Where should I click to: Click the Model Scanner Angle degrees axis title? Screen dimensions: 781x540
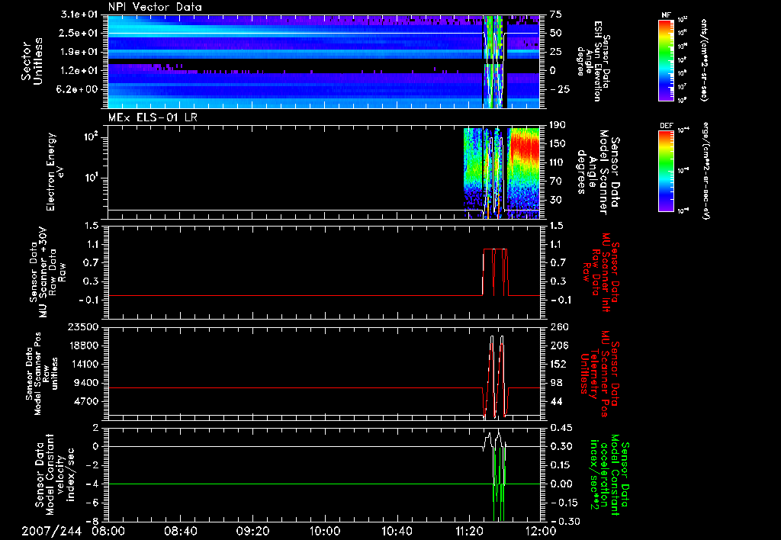pos(599,172)
